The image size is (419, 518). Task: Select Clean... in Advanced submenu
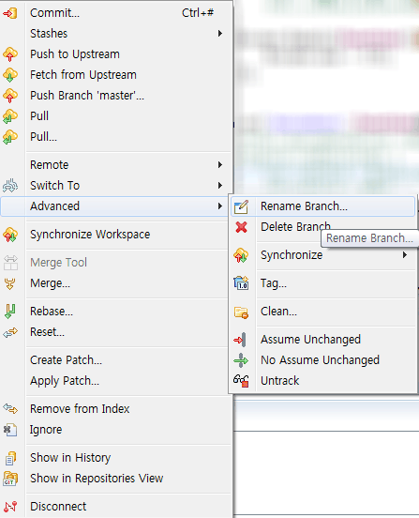point(323,312)
